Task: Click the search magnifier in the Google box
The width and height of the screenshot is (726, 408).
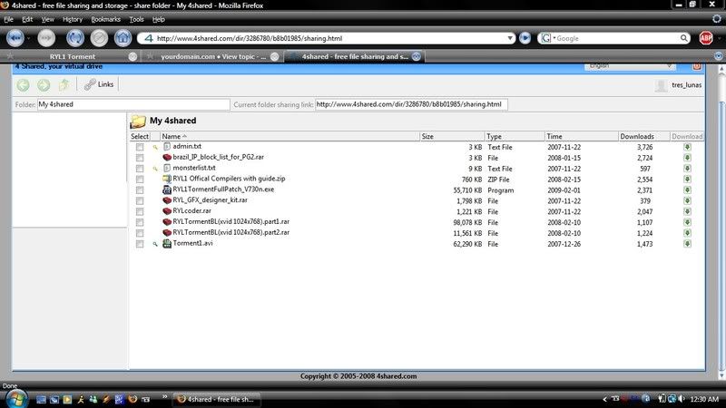Action: click(x=684, y=38)
